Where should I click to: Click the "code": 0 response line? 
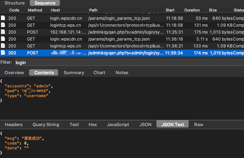(x=17, y=143)
